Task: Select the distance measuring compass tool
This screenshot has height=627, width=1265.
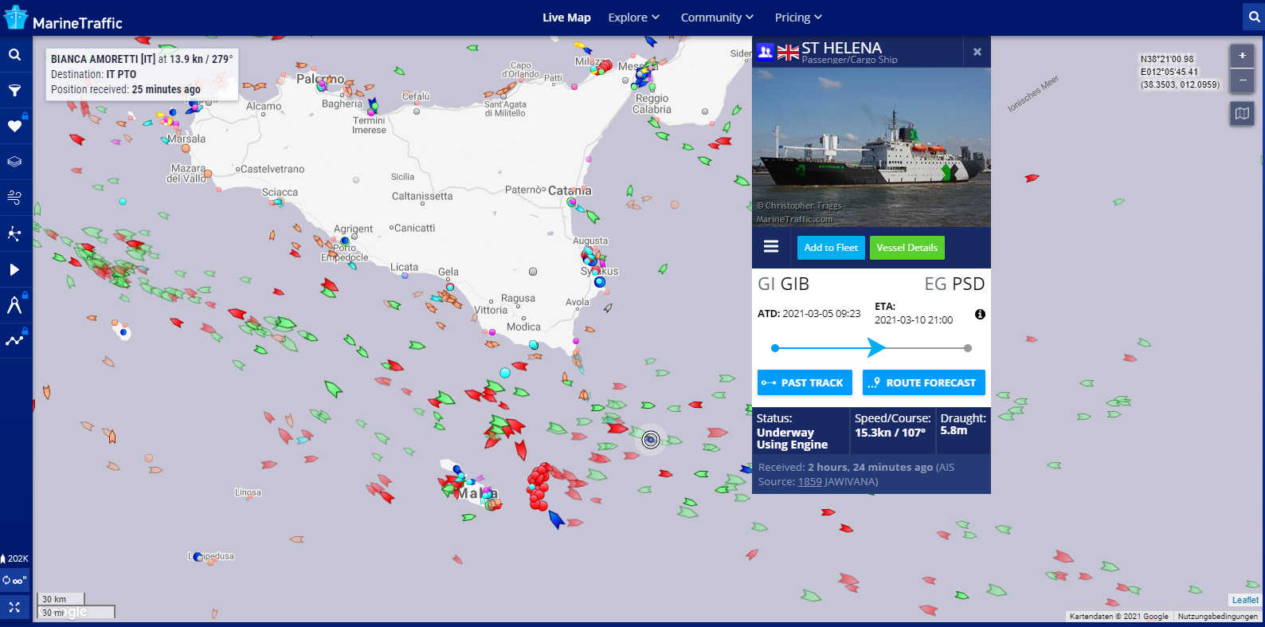Action: click(14, 305)
